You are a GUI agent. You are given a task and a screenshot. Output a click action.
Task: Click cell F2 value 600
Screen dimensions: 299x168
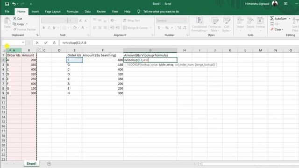(103, 60)
